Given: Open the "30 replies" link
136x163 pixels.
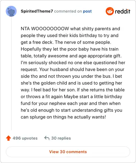Looking at the screenshot, I should pyautogui.click(x=61, y=138).
